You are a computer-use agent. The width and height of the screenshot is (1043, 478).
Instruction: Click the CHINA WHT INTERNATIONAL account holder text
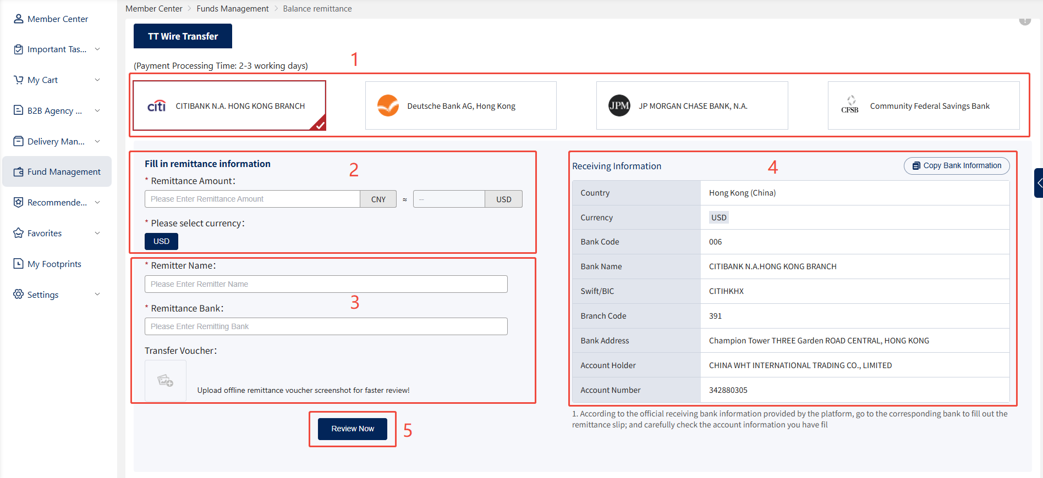(x=800, y=365)
